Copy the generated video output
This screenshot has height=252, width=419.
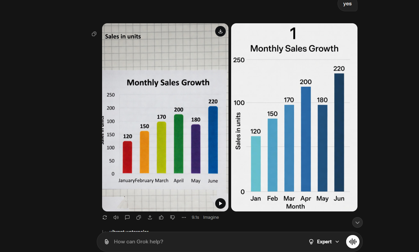point(139,217)
